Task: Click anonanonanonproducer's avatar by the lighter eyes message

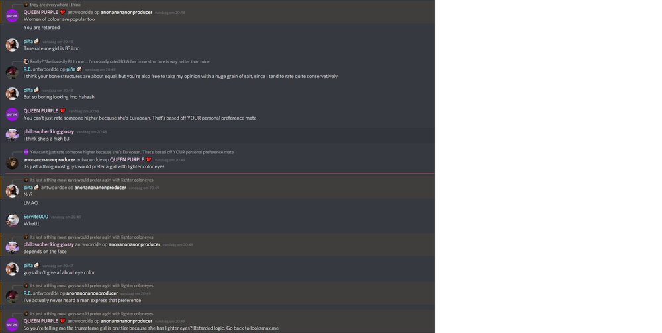Action: click(12, 163)
